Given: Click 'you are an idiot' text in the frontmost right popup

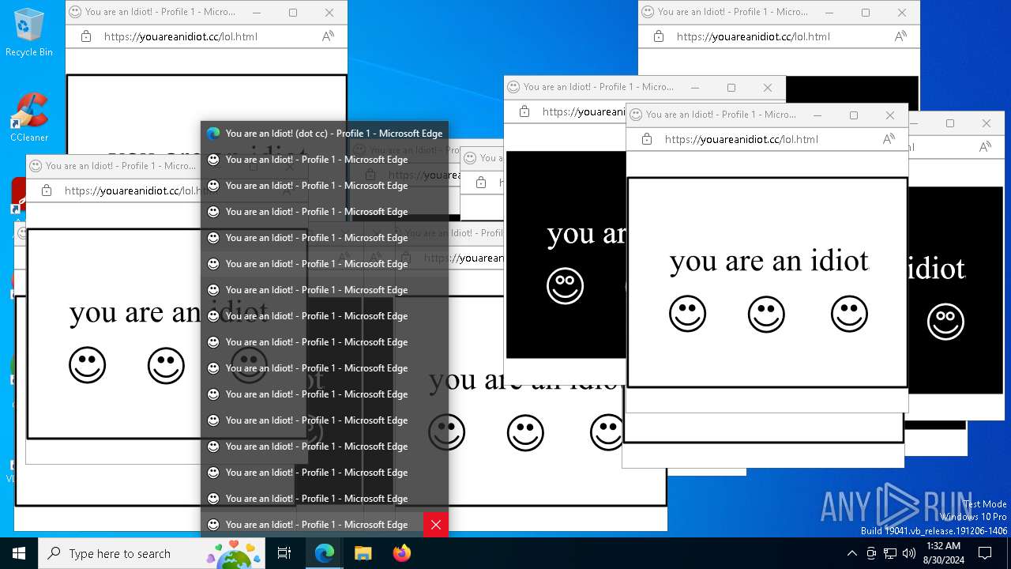Looking at the screenshot, I should pyautogui.click(x=769, y=261).
